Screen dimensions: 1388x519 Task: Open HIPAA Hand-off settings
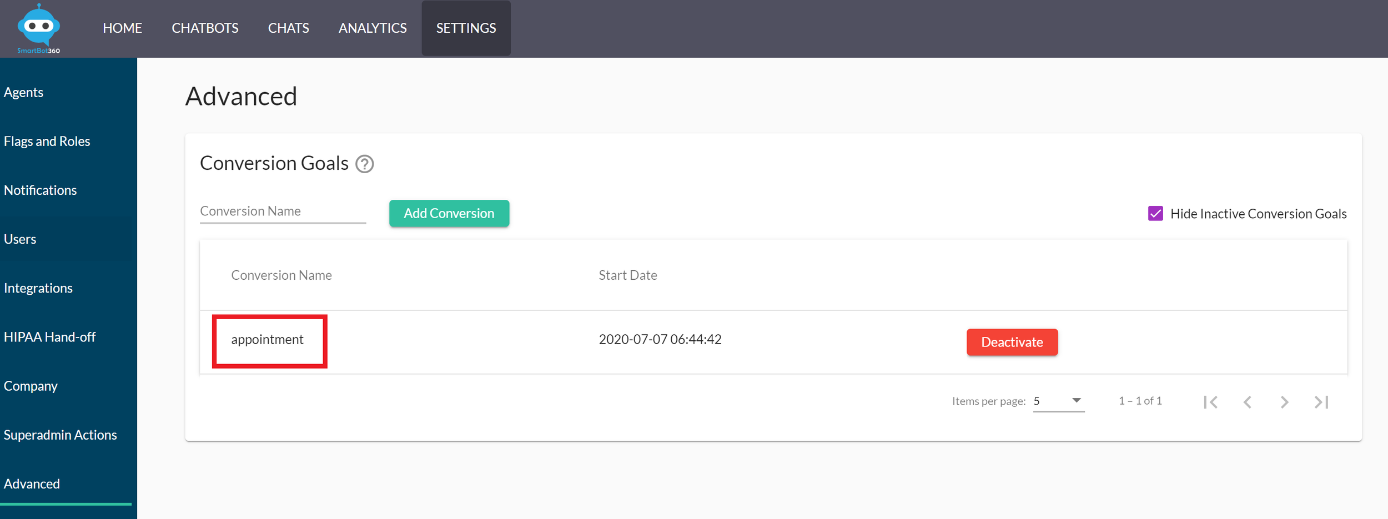click(49, 337)
